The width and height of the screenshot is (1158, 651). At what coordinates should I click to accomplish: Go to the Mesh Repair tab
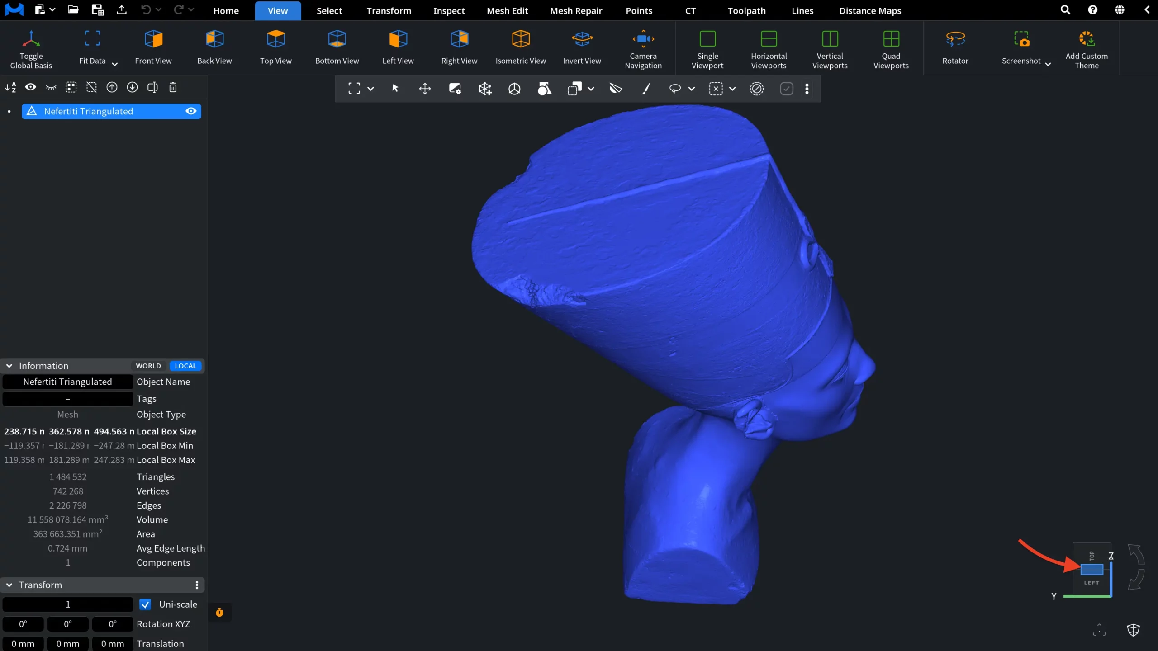(576, 10)
